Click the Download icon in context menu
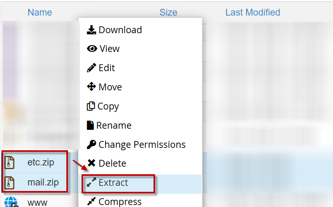Viewport: 333px width, 207px height. pyautogui.click(x=92, y=30)
